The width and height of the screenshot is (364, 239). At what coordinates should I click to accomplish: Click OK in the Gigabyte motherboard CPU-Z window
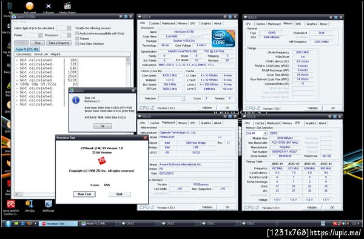227,207
